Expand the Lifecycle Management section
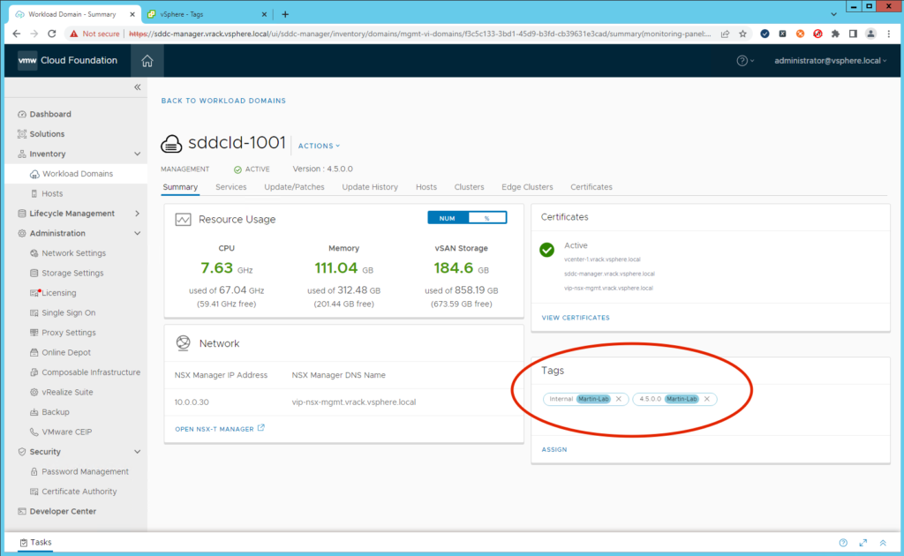 (x=137, y=214)
